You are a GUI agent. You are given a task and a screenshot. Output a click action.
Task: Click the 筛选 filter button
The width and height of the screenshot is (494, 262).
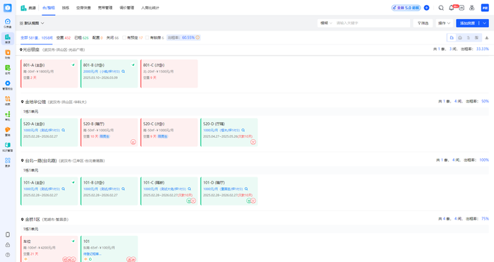click(x=423, y=23)
